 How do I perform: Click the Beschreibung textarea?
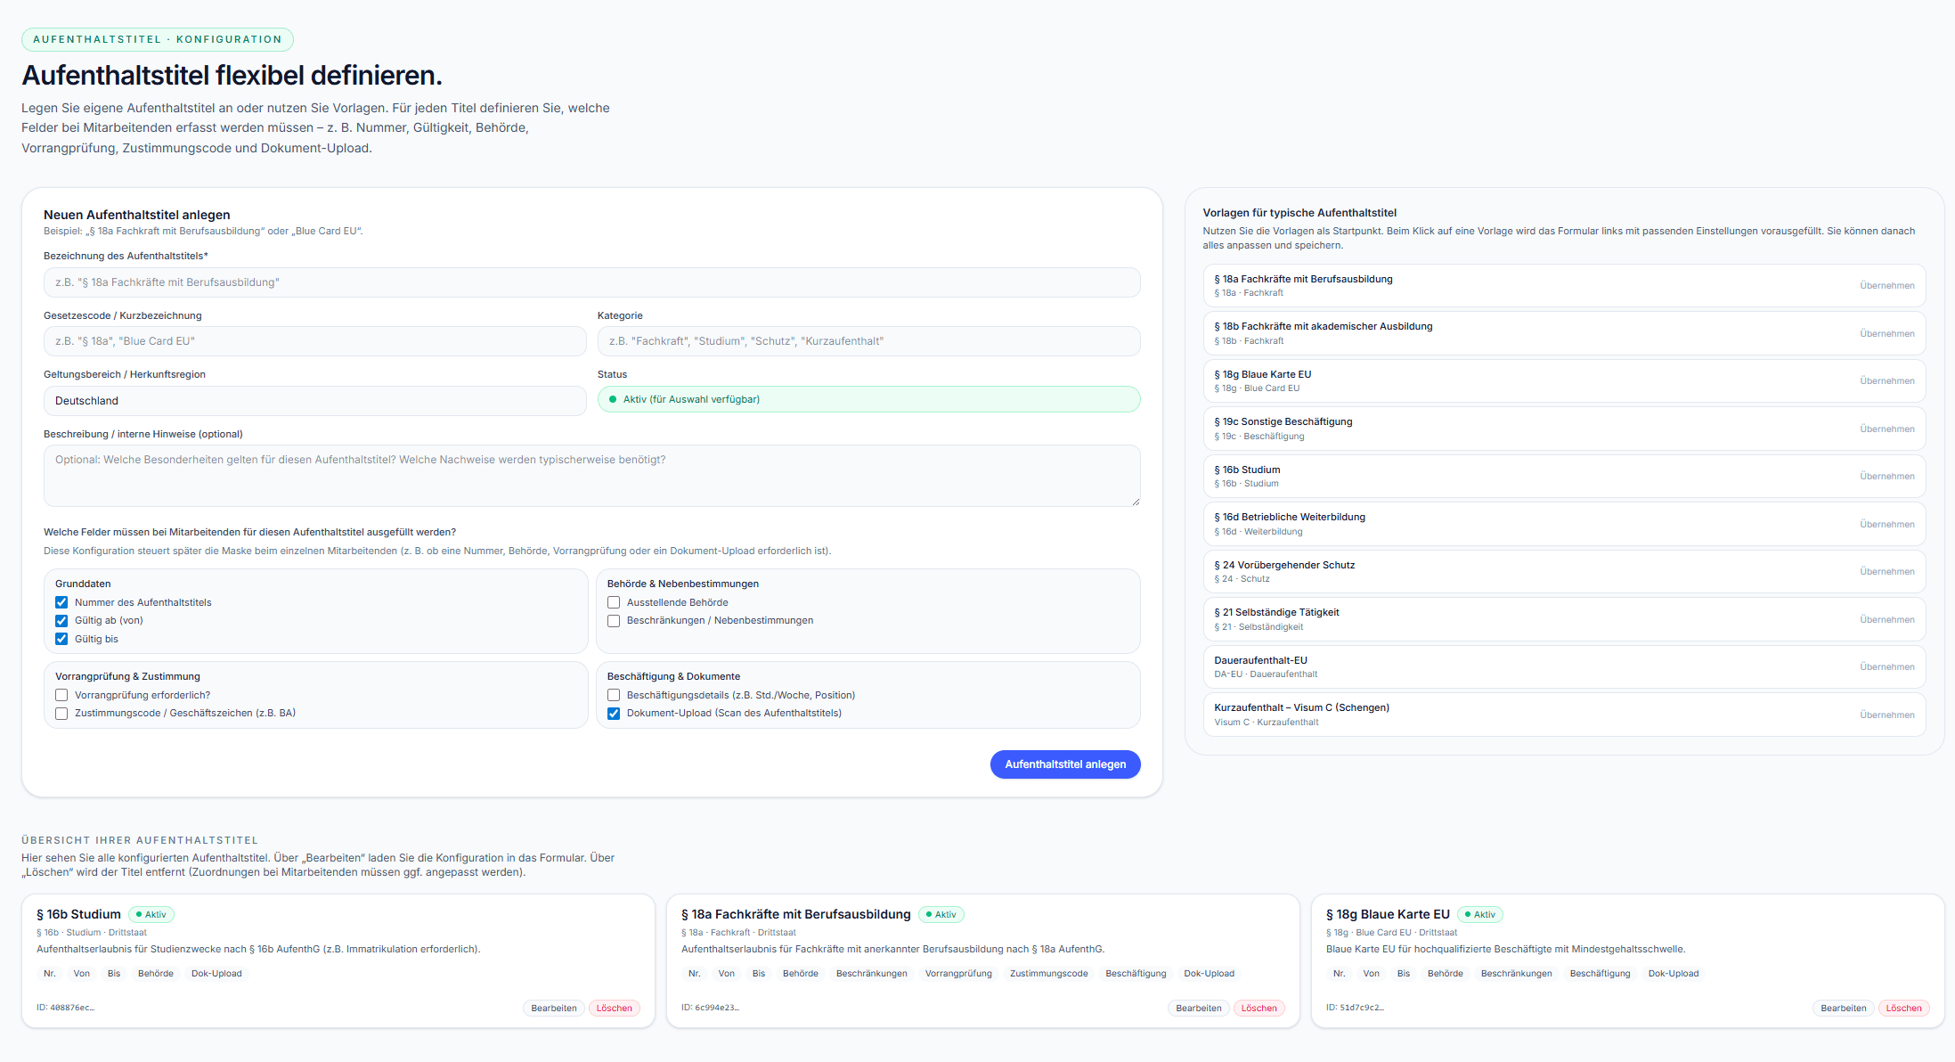tap(591, 476)
